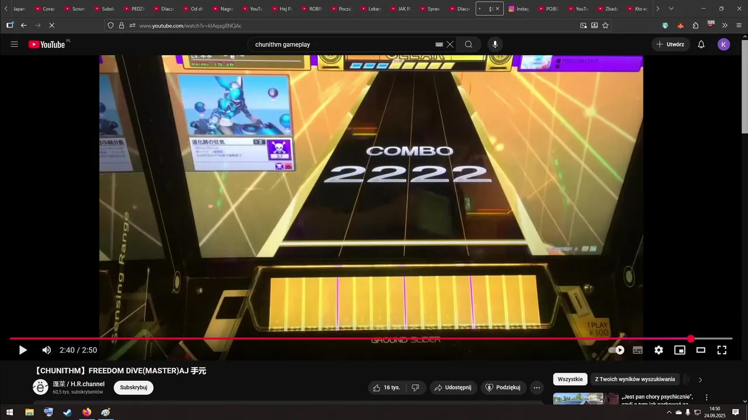Open the shield tracking protection icon
This screenshot has width=748, height=420.
pos(110,26)
